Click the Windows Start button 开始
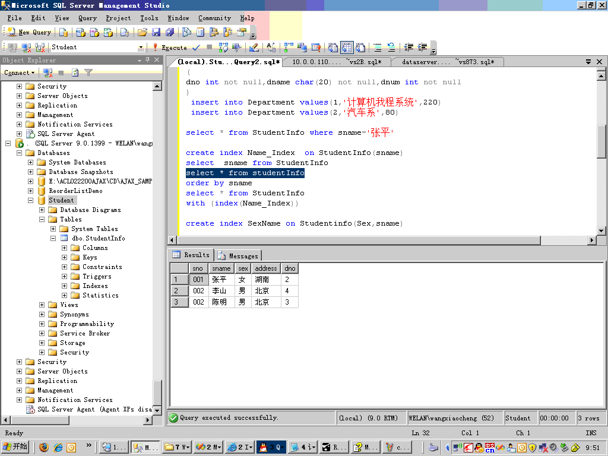Viewport: 608px width, 456px height. tap(15, 447)
